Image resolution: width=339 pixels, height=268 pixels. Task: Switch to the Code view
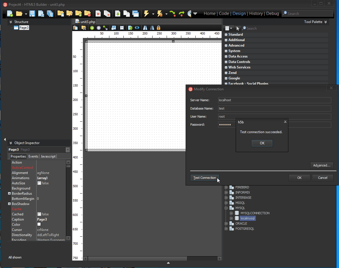click(x=224, y=14)
